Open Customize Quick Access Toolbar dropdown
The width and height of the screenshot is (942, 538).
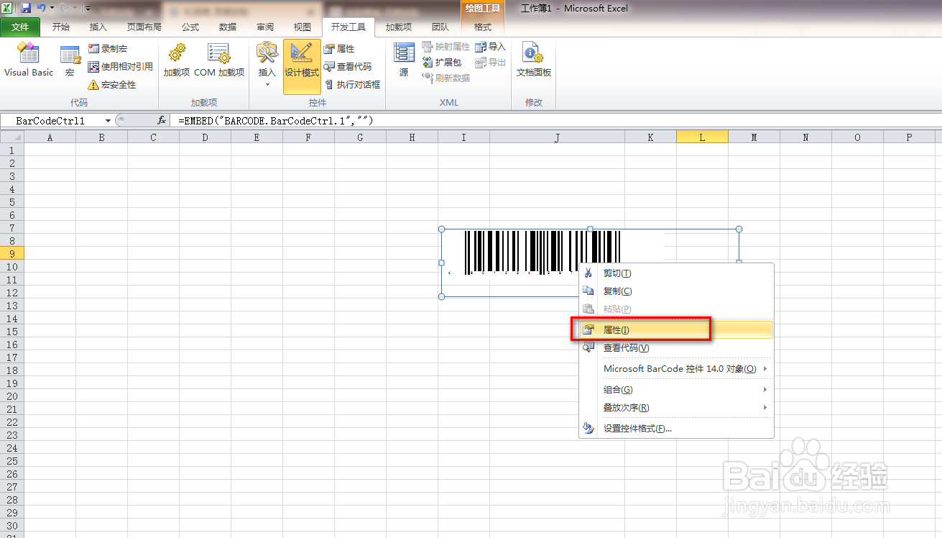pos(88,8)
